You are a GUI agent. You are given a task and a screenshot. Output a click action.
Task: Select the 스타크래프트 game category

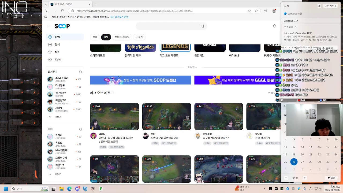[x=106, y=51]
